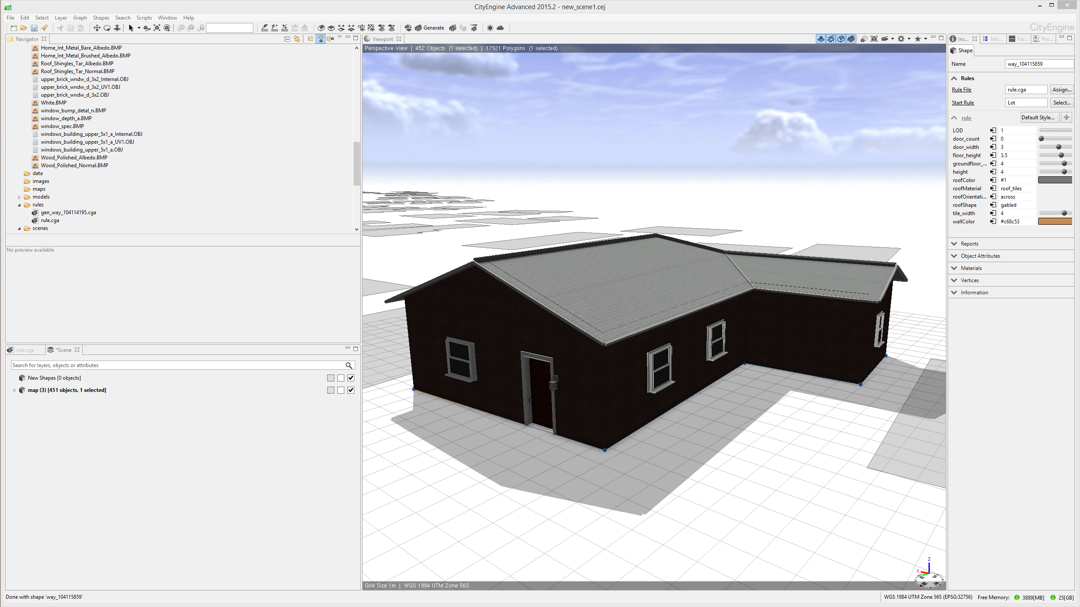Open the Rule File link
The image size is (1080, 607).
coord(962,90)
